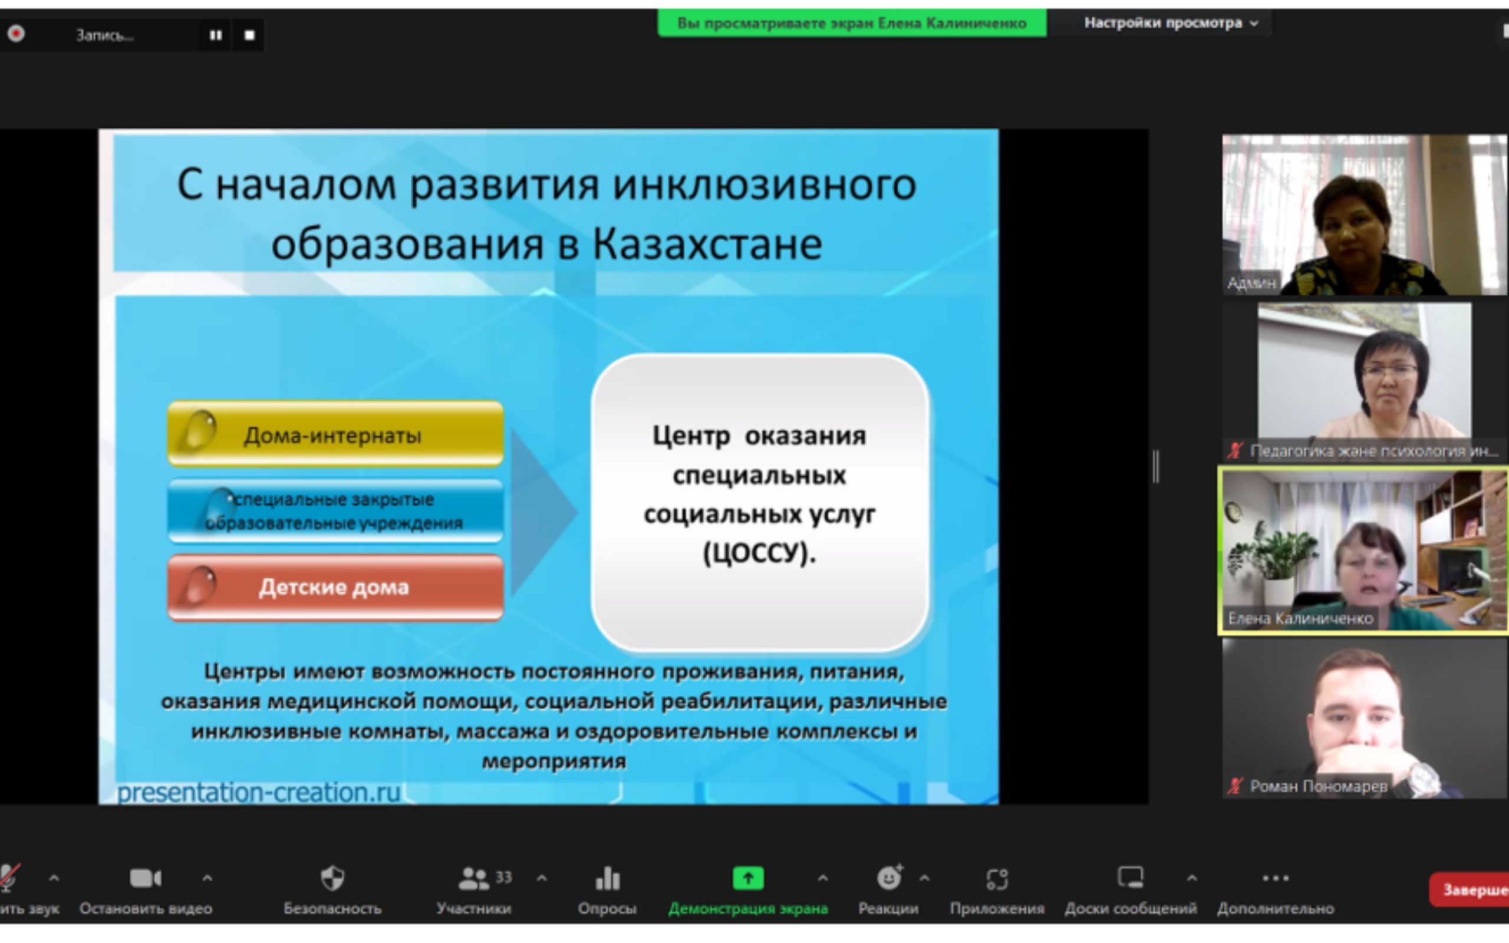Viewport: 1509px width, 943px height.
Task: Expand the video options chevron
Action: 207,878
